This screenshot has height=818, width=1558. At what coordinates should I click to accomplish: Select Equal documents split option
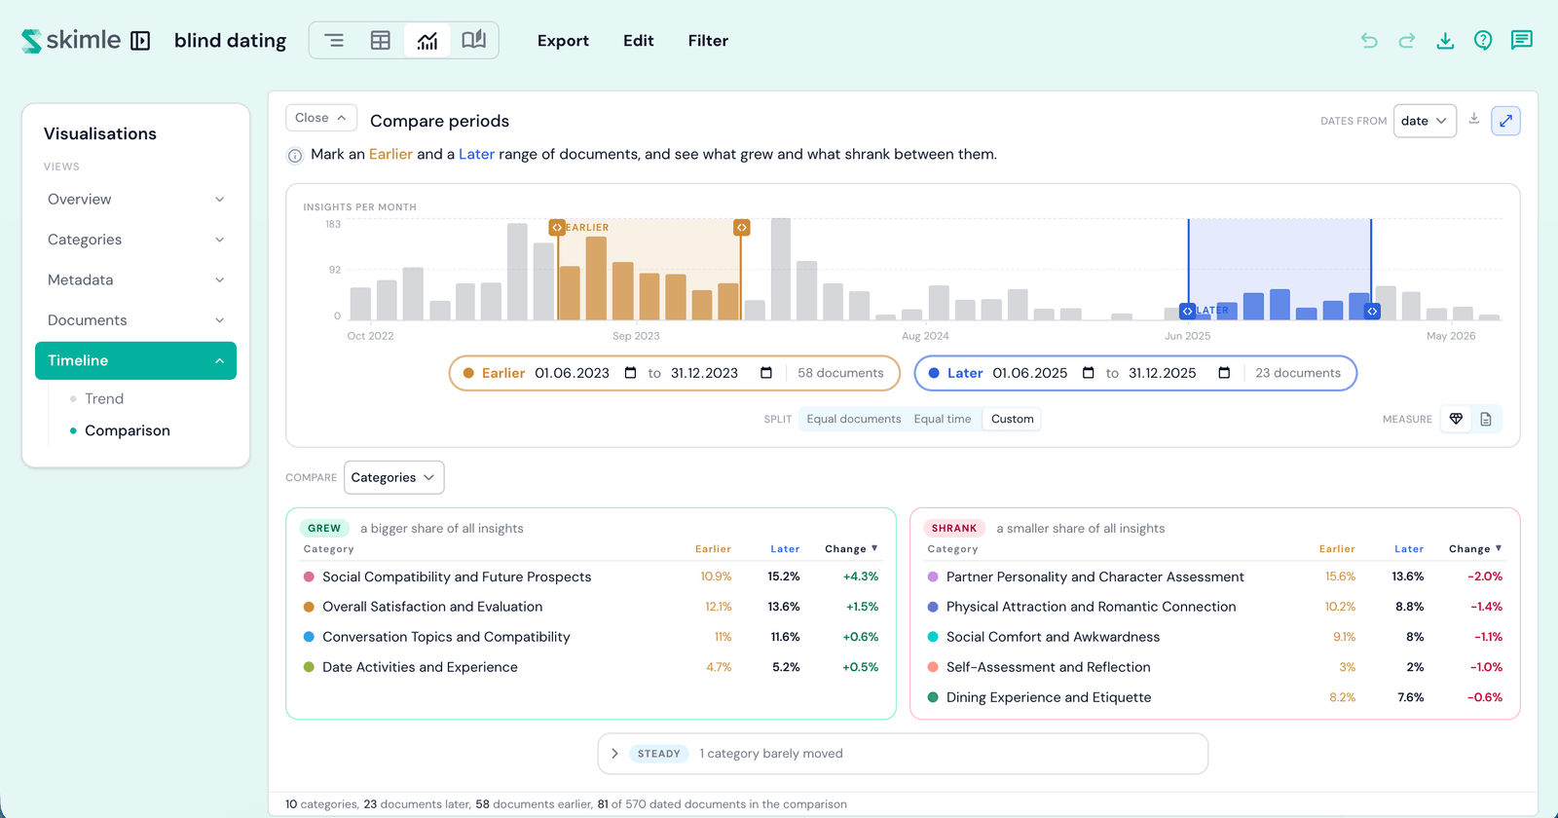click(x=854, y=420)
